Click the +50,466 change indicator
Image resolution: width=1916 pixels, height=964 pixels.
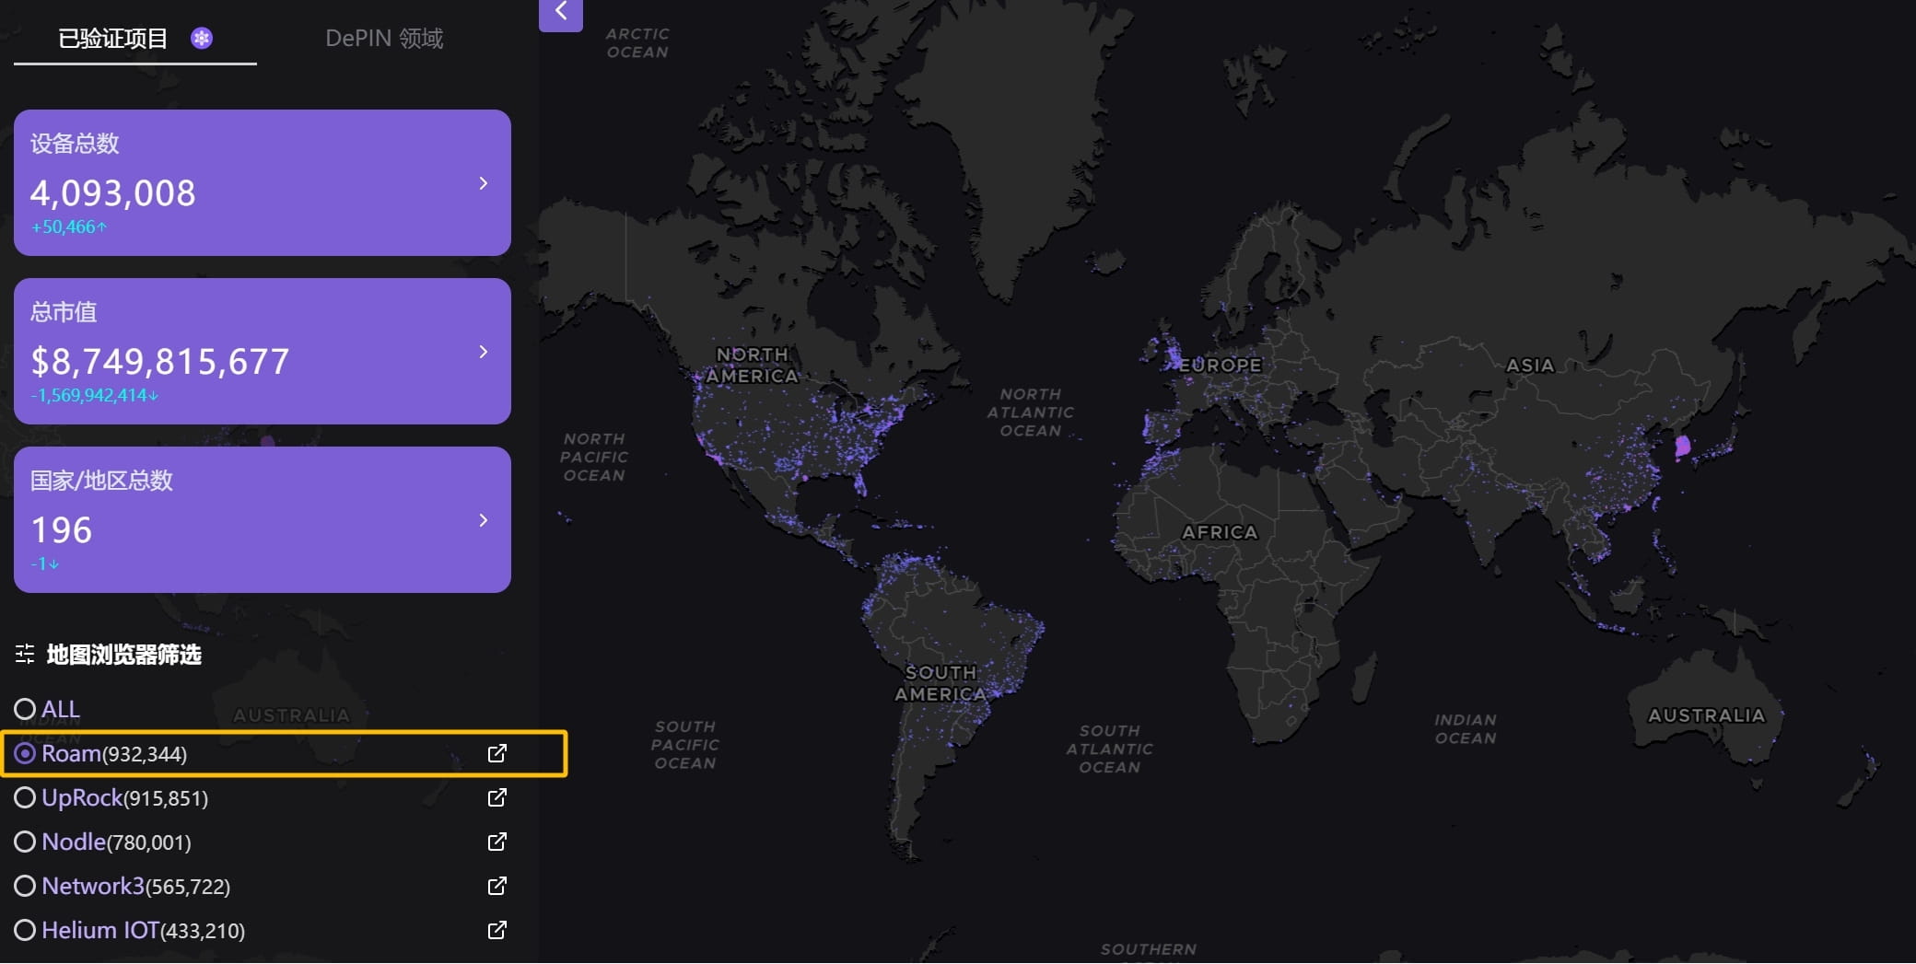coord(69,226)
